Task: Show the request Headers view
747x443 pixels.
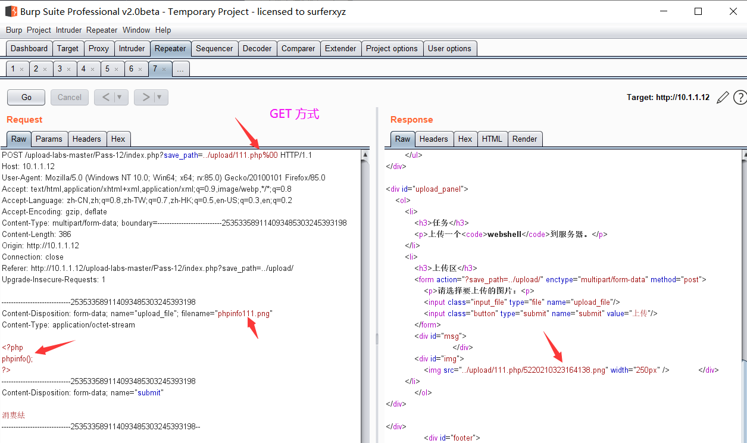Action: pos(86,139)
